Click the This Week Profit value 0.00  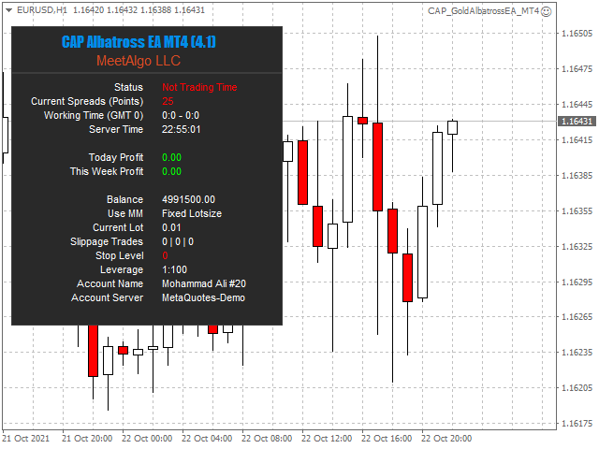point(171,171)
